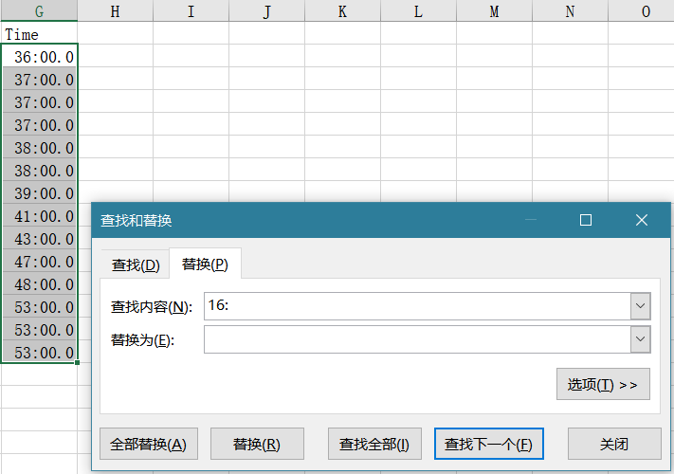Screen dimensions: 674x474
Task: Select column I header
Action: click(x=191, y=10)
